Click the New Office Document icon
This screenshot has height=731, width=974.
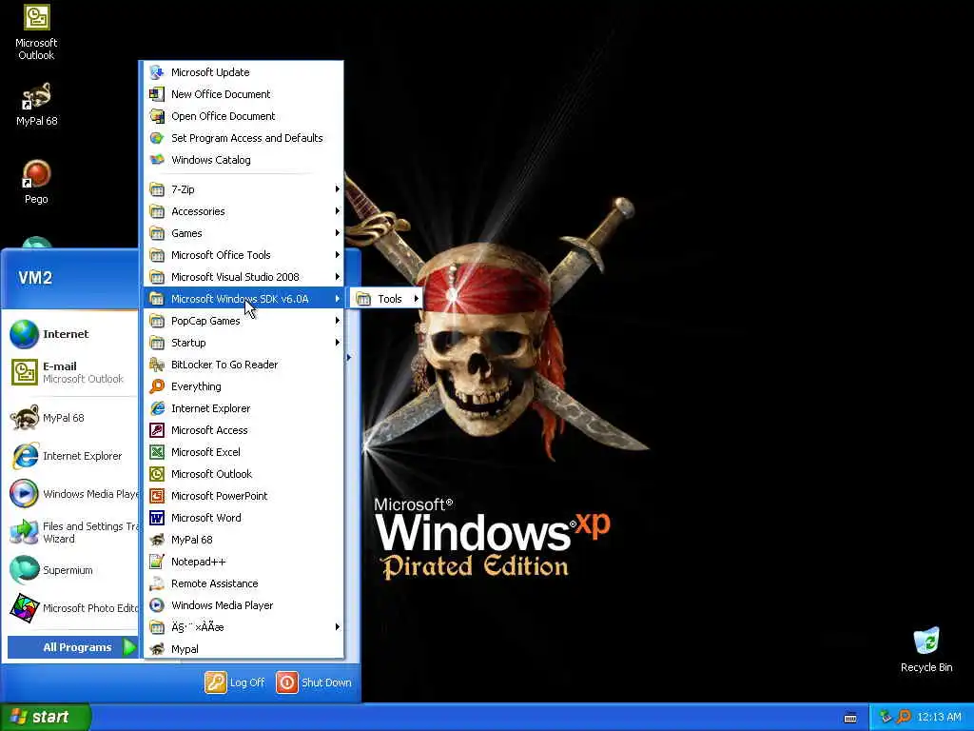click(157, 94)
